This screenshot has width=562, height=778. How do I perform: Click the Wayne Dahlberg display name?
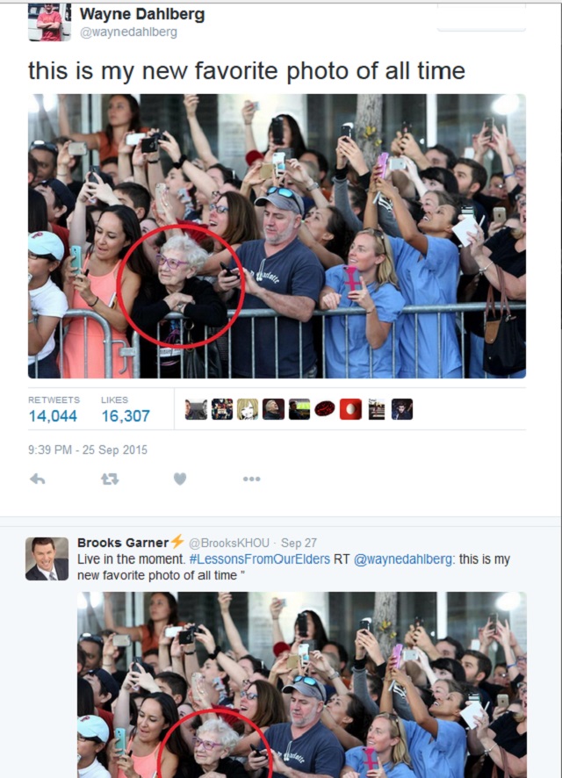pos(142,14)
